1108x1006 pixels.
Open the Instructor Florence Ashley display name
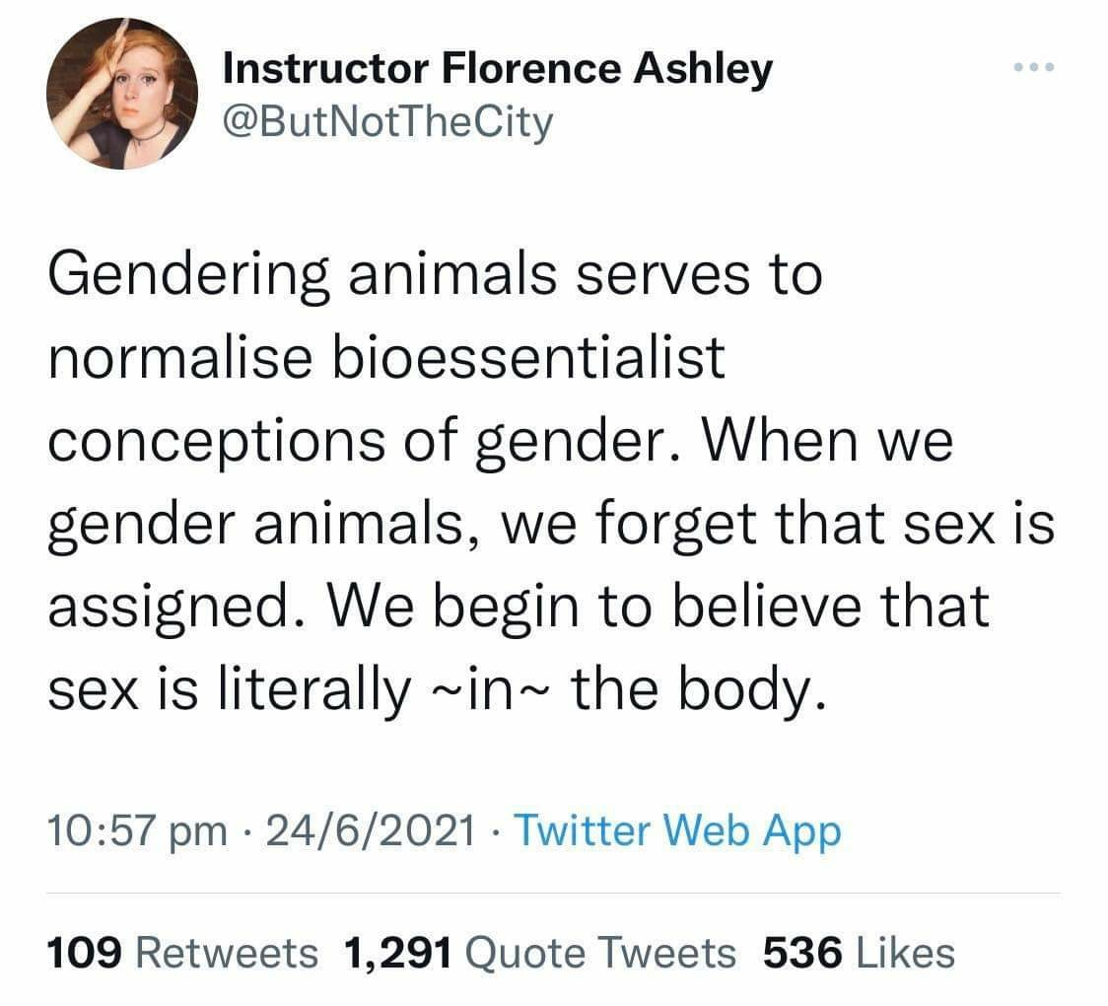(498, 69)
